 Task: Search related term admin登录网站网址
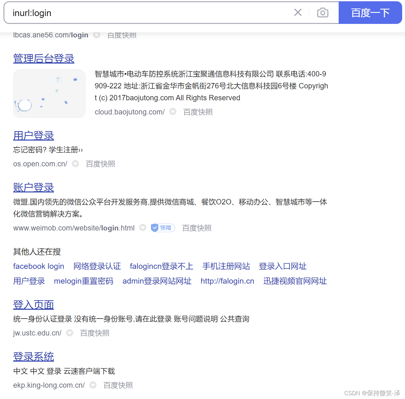[x=157, y=281]
